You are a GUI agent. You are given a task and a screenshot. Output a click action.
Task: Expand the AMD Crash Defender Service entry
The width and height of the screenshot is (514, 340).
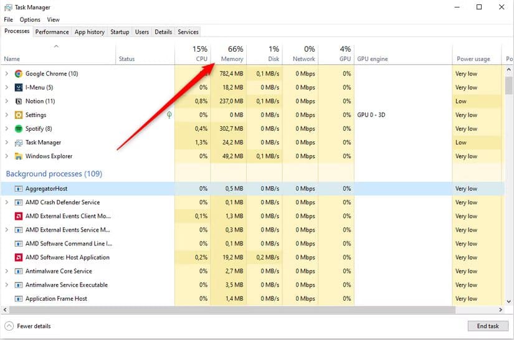pos(7,202)
